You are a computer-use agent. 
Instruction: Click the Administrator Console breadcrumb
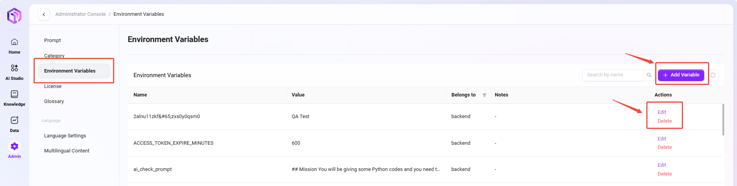tap(80, 14)
